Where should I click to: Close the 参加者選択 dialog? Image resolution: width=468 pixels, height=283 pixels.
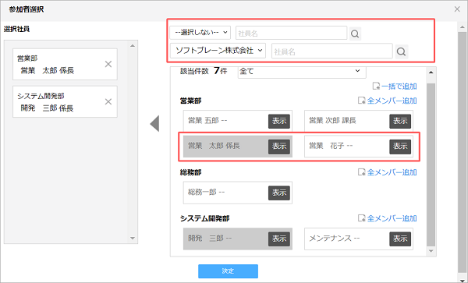[457, 9]
